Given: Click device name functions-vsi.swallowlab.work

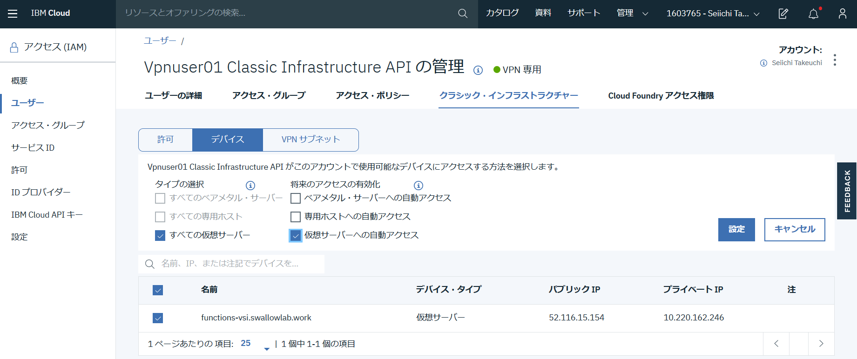Looking at the screenshot, I should click(x=256, y=318).
